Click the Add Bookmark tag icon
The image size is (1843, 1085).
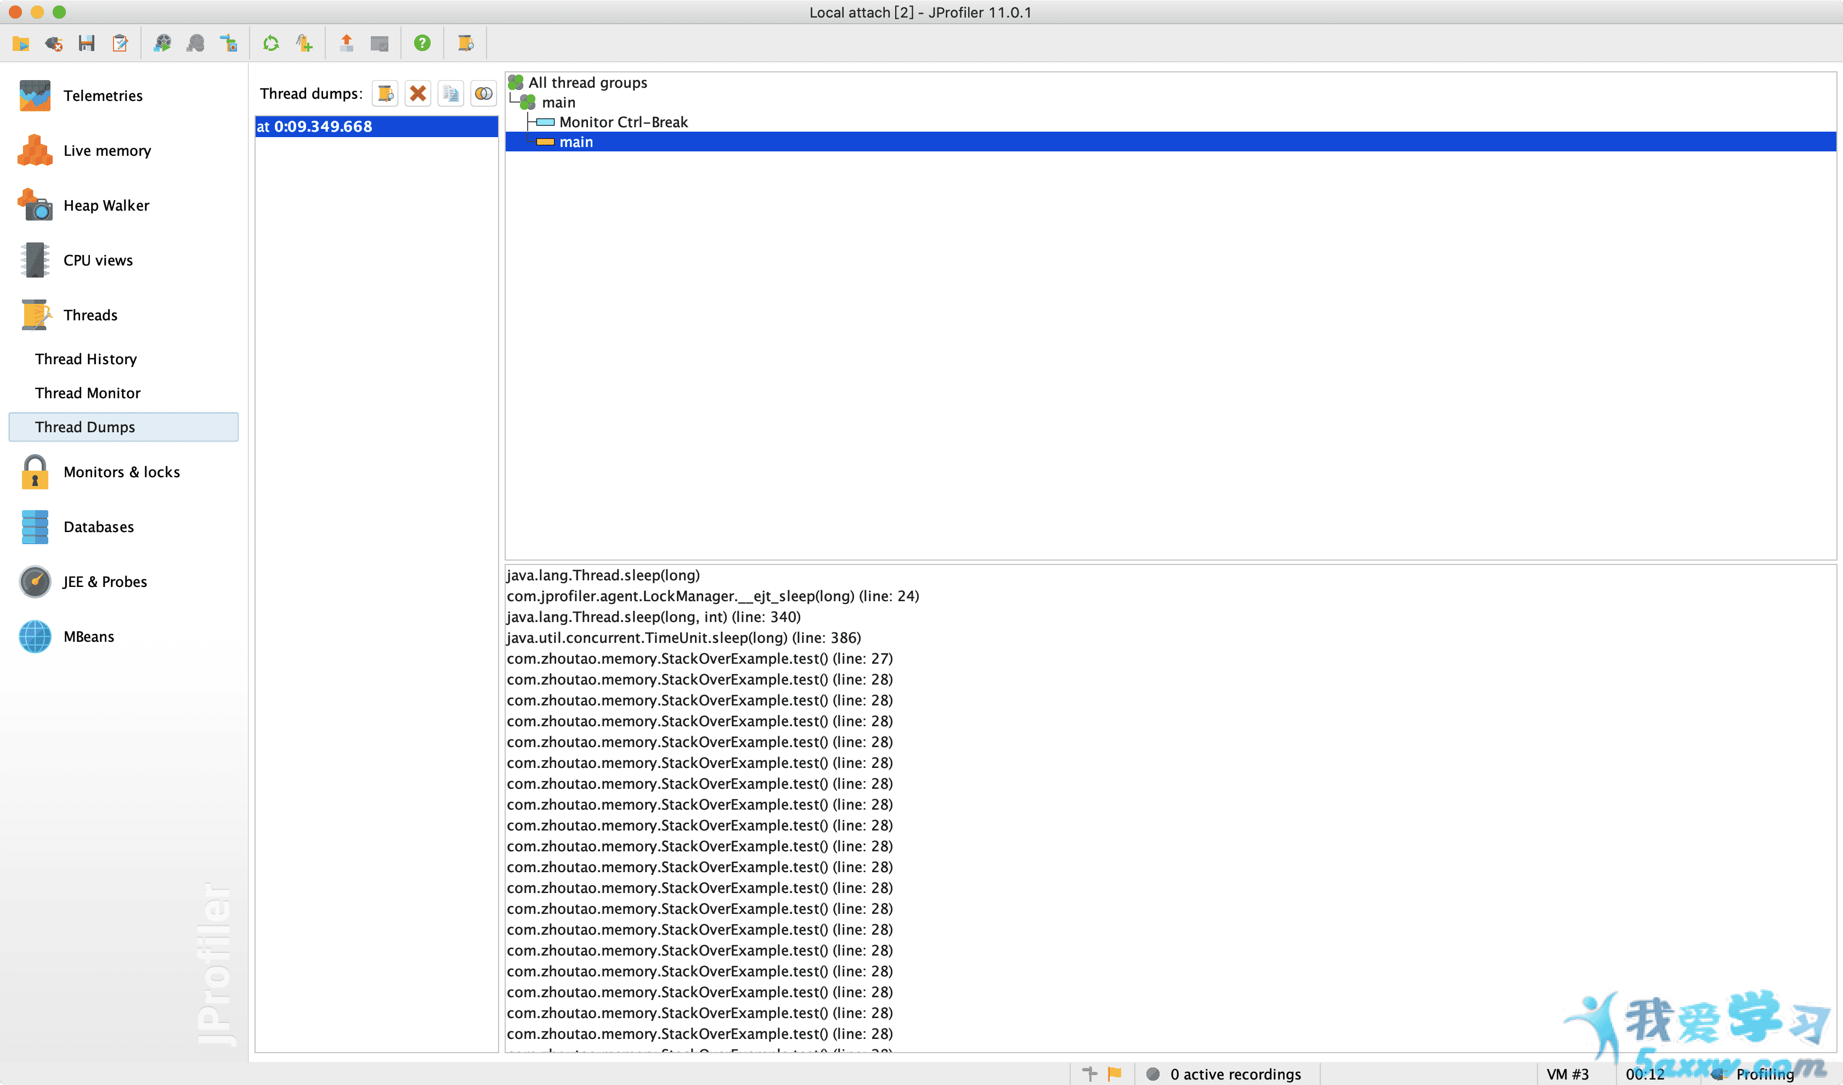[x=304, y=43]
